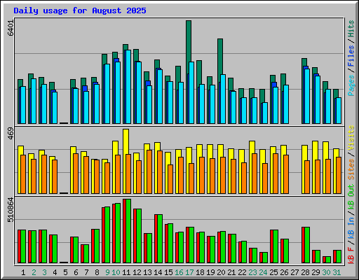The height and width of the screenshot is (280, 359).
Task: Click the '469' axis value
Action: 11,134
